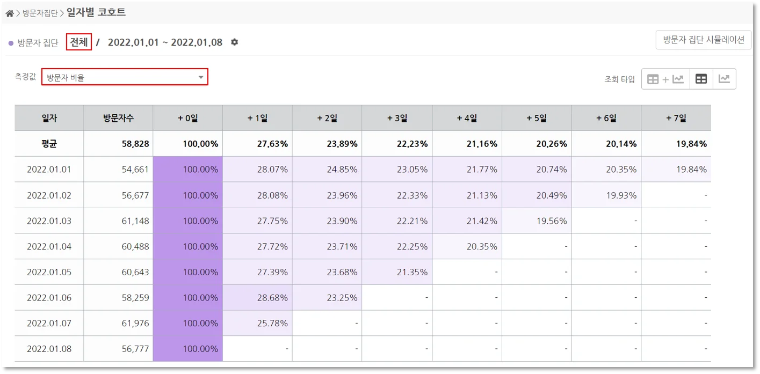
Task: Open settings via the gear icon
Action: [x=234, y=42]
